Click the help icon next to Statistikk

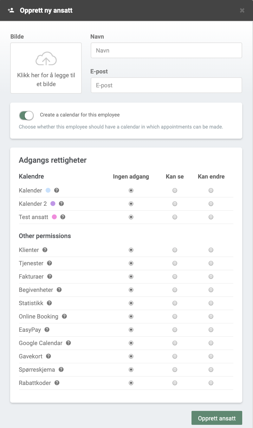pyautogui.click(x=49, y=303)
